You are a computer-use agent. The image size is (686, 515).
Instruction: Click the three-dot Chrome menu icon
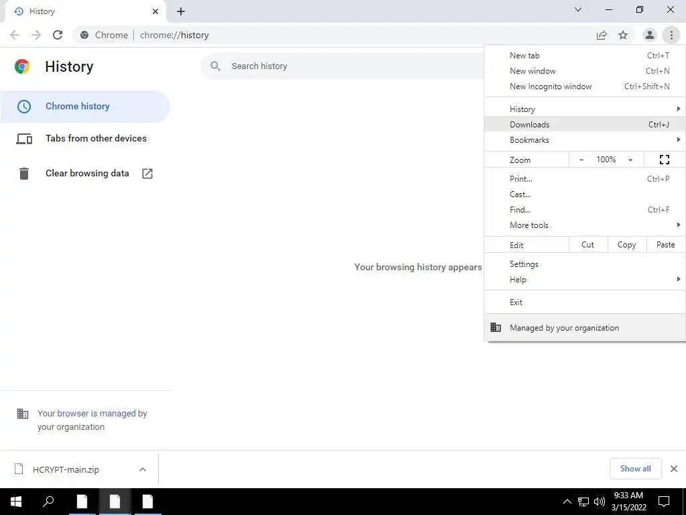[x=671, y=35]
